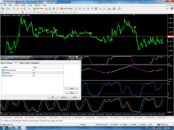Toggle the Terminal panel icon

[x=25, y=9]
